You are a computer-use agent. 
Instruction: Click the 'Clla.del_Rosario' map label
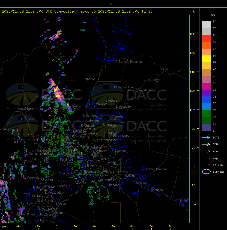(x=129, y=62)
